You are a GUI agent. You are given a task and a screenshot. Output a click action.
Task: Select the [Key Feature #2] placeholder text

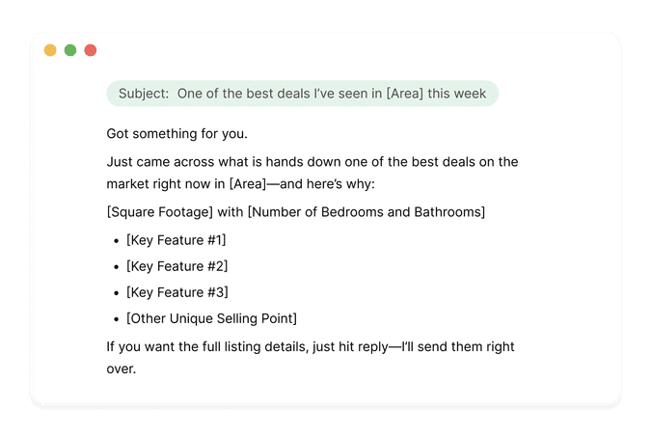177,266
